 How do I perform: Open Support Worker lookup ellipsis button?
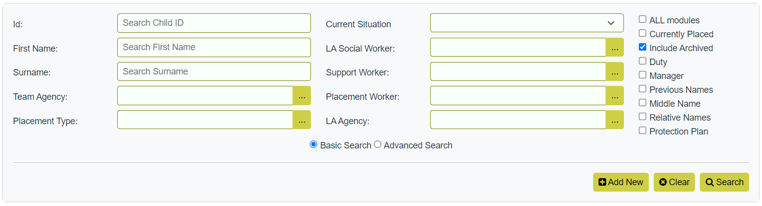click(x=614, y=71)
